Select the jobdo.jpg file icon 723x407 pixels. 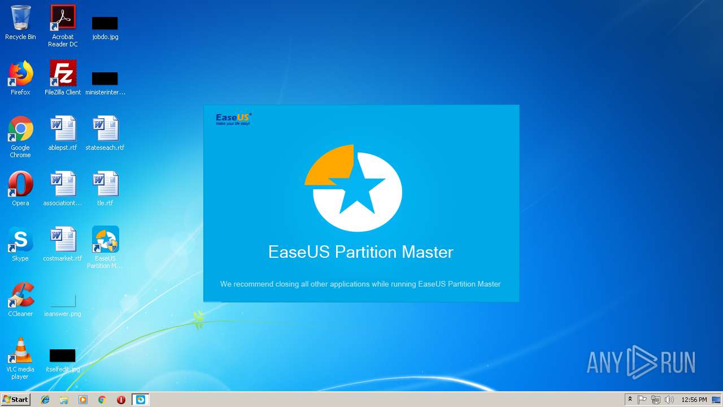(x=105, y=27)
